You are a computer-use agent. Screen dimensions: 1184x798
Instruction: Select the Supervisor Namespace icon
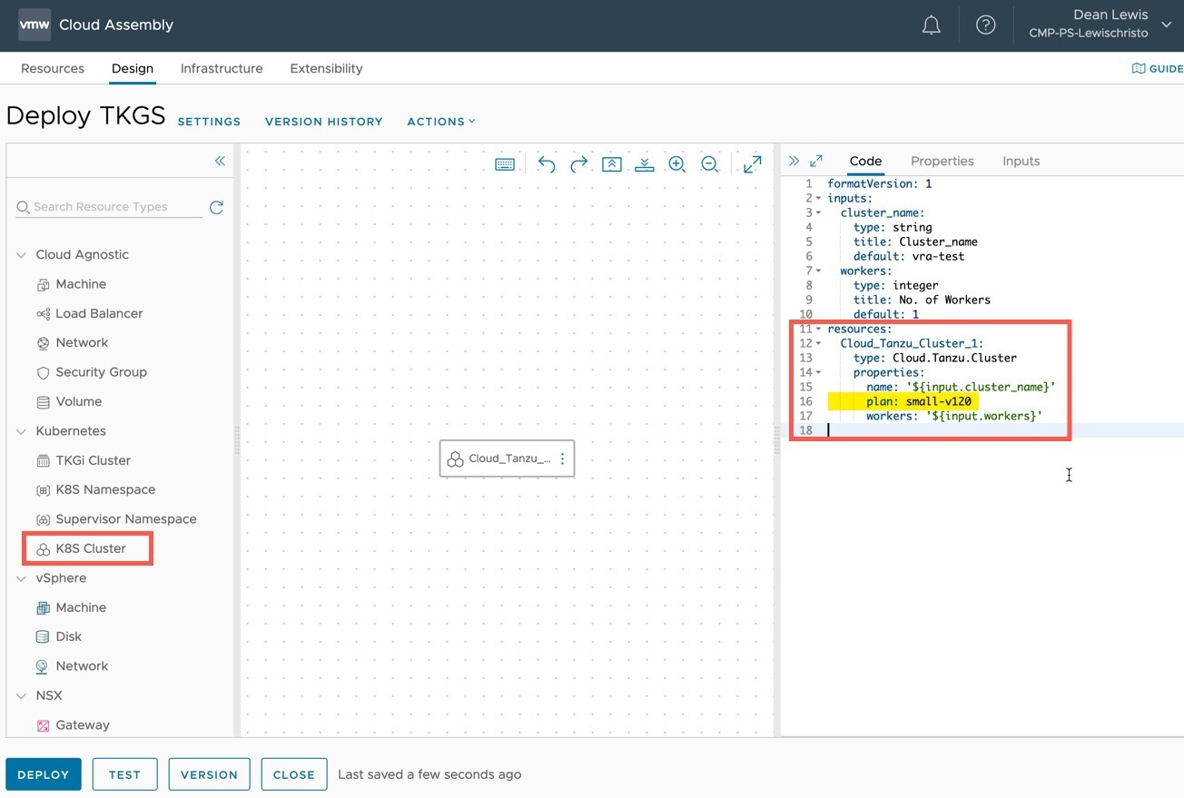43,519
